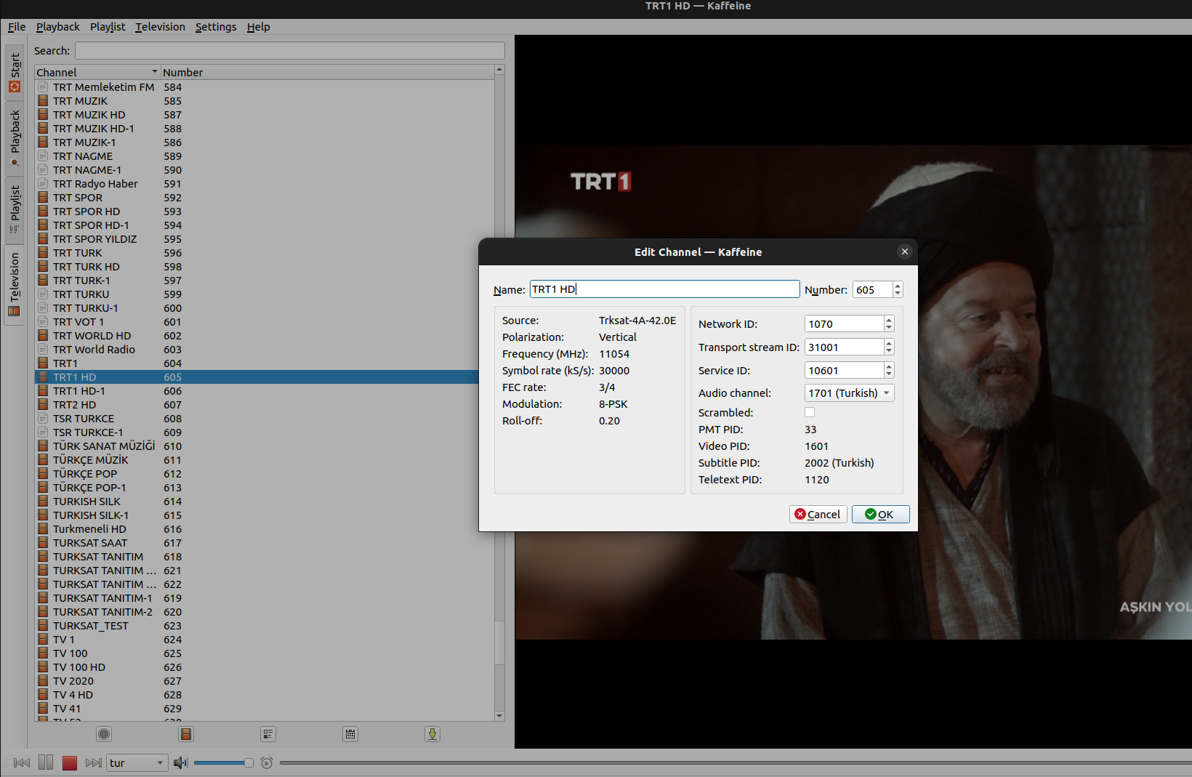Decrease the Transport stream ID value
1192x777 pixels.
click(x=889, y=351)
